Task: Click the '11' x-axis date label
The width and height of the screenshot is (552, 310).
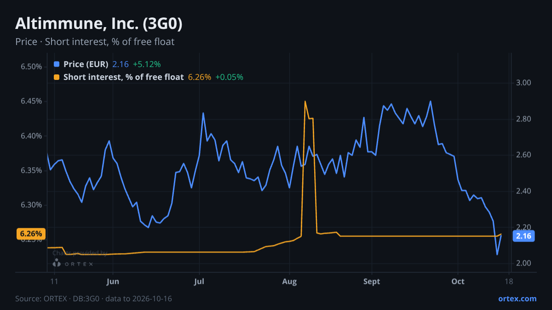Action: pyautogui.click(x=54, y=282)
